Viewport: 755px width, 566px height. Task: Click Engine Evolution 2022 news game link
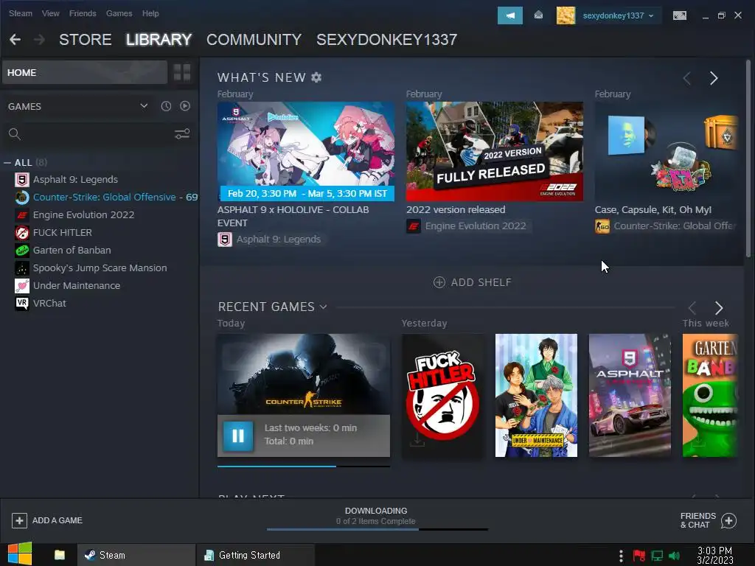coord(468,226)
